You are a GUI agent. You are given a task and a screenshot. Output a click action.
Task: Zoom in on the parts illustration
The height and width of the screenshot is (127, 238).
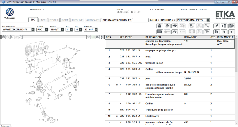coord(4,37)
